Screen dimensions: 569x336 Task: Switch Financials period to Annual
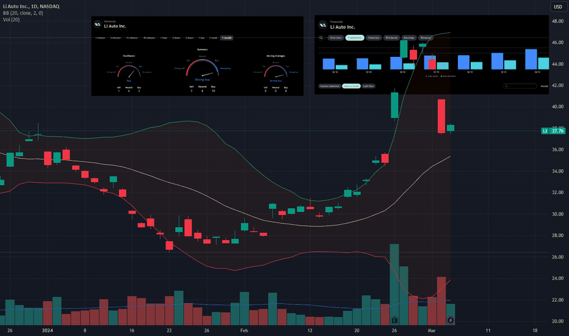click(545, 86)
